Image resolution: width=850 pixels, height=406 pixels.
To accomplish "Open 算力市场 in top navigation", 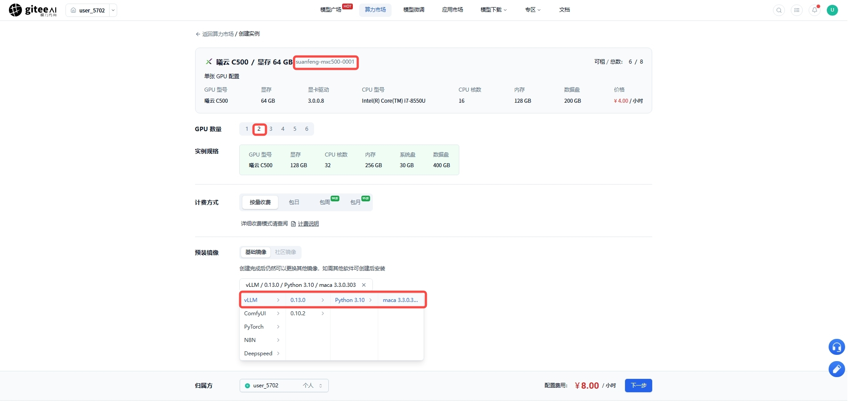I will [375, 10].
